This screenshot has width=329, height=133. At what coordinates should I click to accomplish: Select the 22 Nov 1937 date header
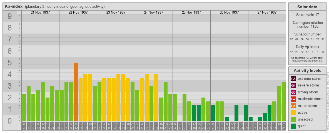pyautogui.click(x=78, y=12)
